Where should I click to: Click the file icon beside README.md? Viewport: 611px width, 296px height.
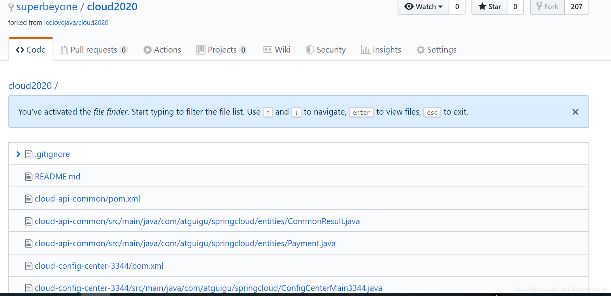coord(28,177)
